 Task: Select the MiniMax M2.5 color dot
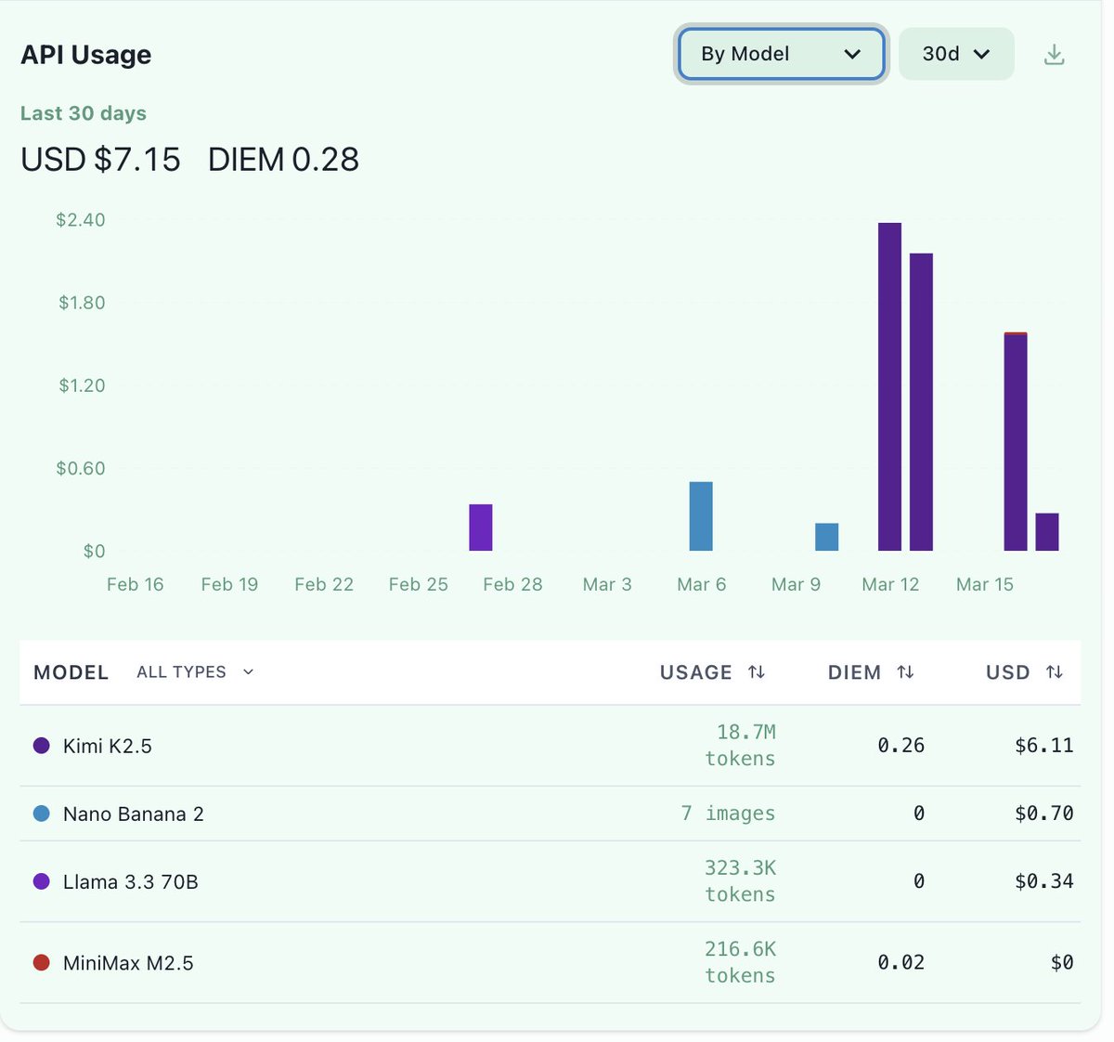coord(41,963)
